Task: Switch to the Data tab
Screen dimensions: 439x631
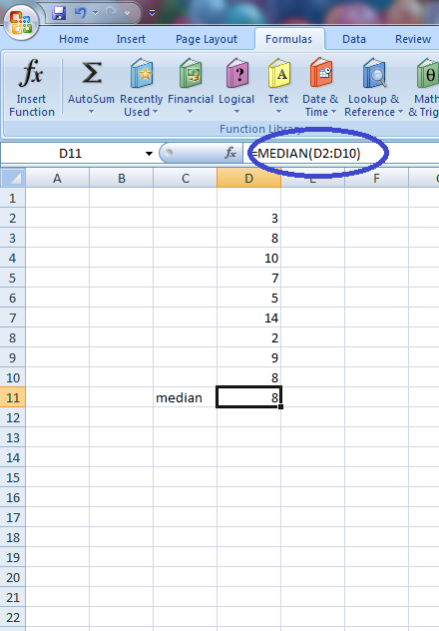Action: (354, 39)
